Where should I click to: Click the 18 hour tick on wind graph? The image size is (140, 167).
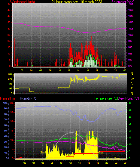97,70
